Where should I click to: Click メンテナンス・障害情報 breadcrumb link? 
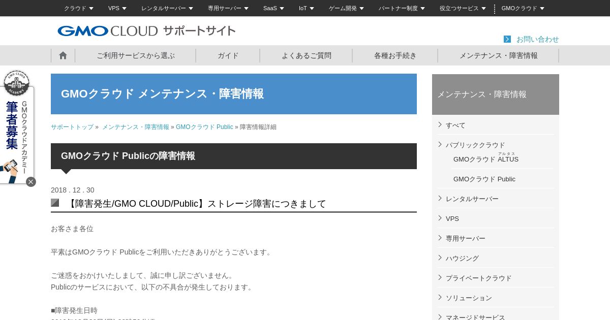(x=136, y=127)
